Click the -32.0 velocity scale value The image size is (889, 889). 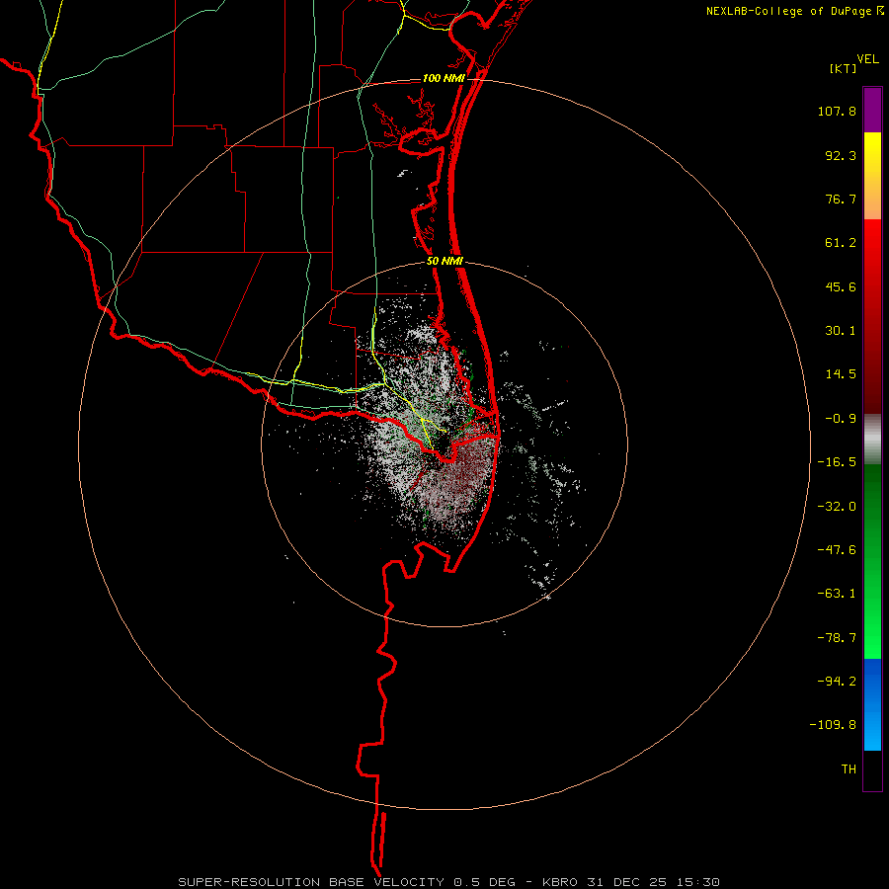(x=837, y=507)
